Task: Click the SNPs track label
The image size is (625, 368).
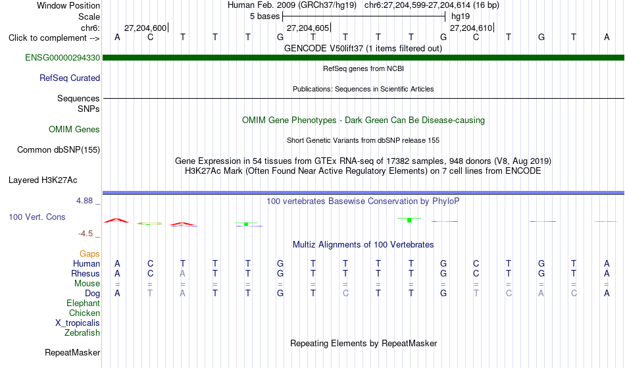Action: coord(89,109)
